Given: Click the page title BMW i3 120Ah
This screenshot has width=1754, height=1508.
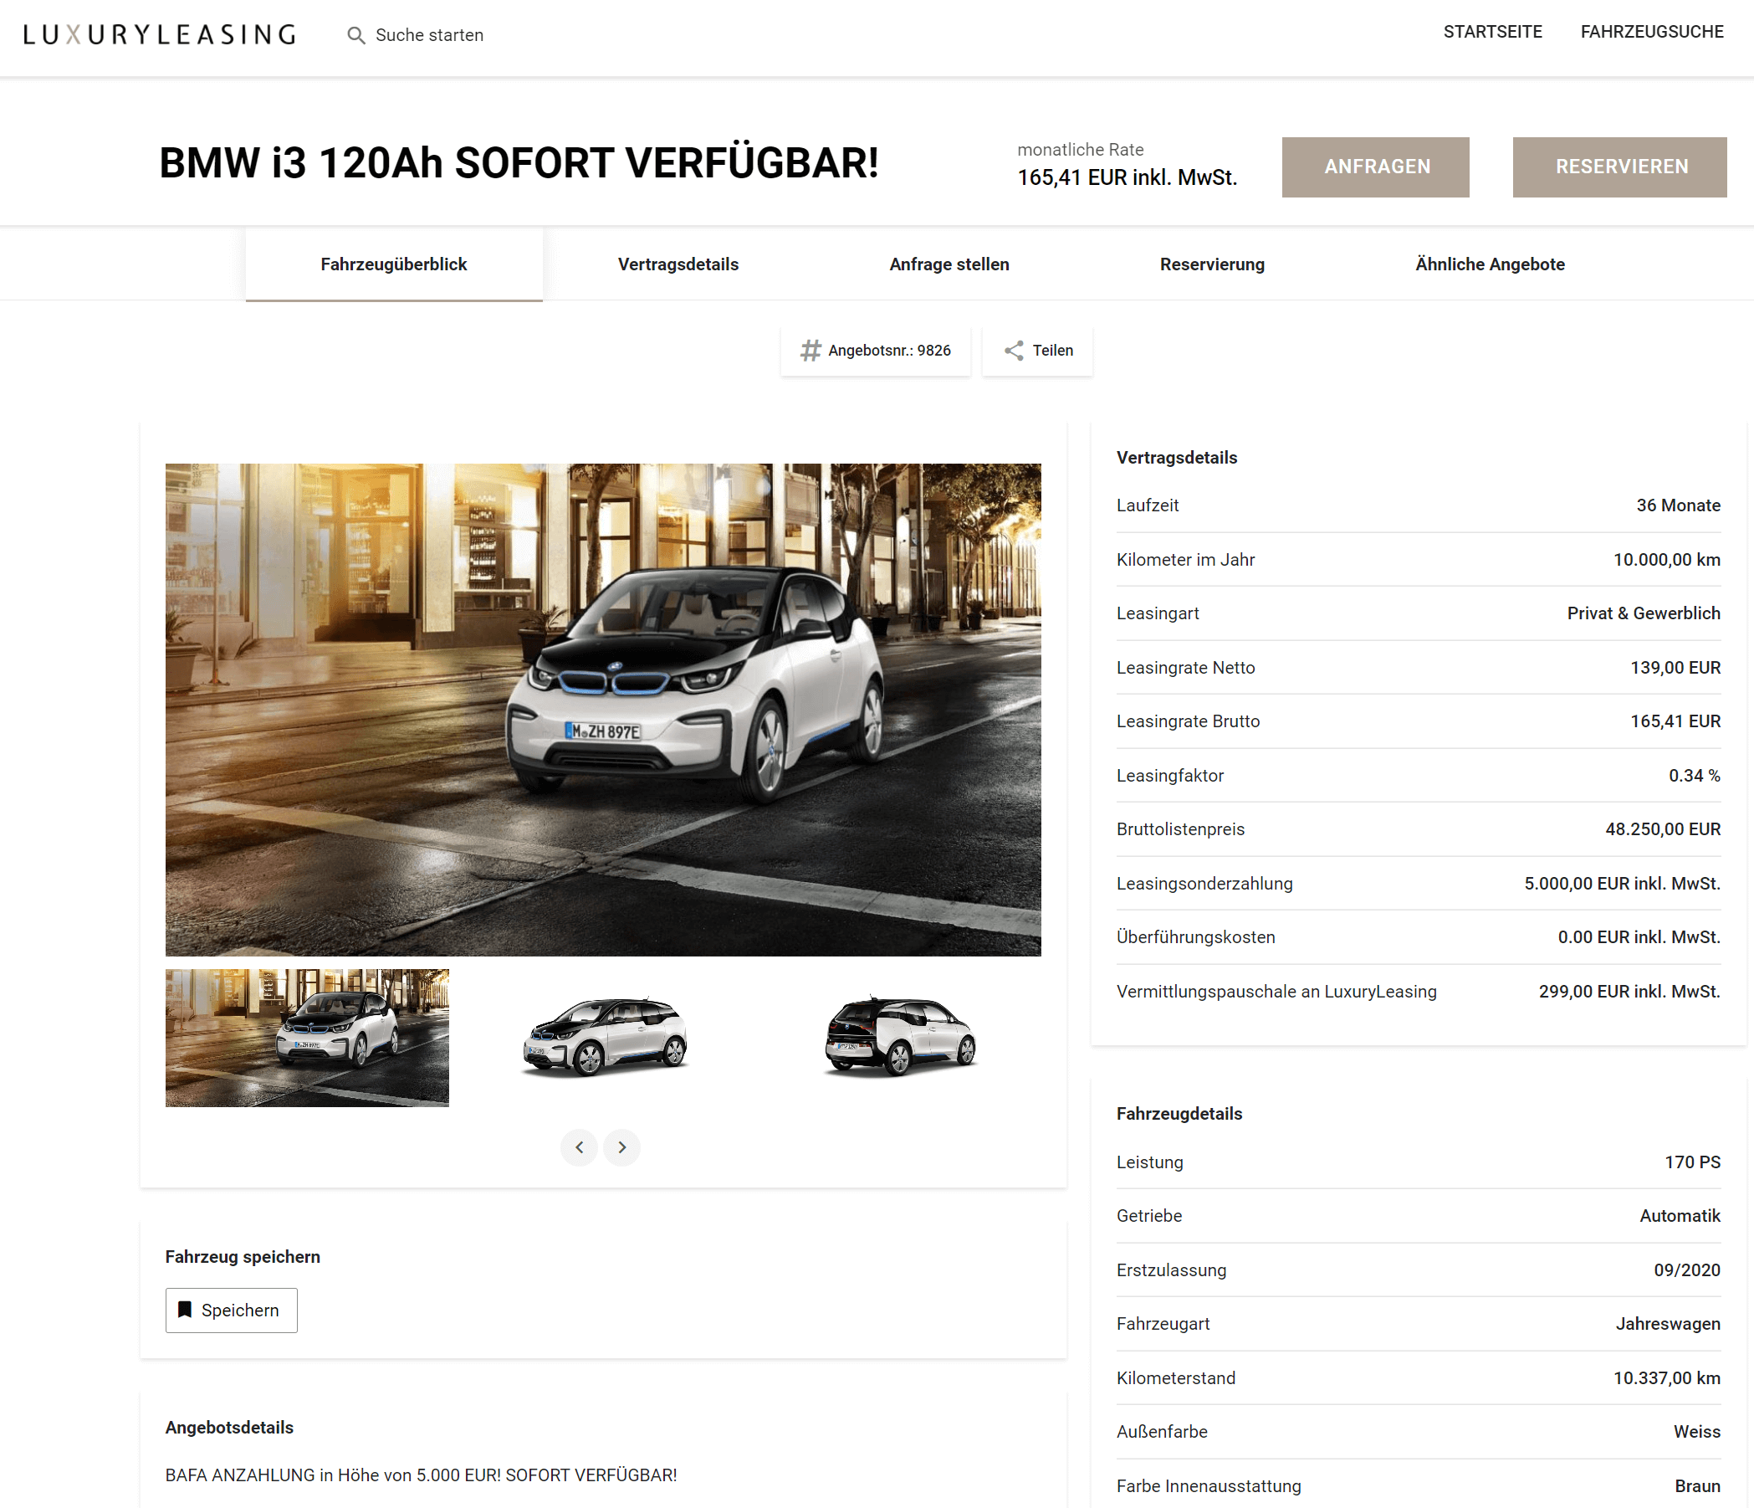Looking at the screenshot, I should pyautogui.click(x=519, y=163).
